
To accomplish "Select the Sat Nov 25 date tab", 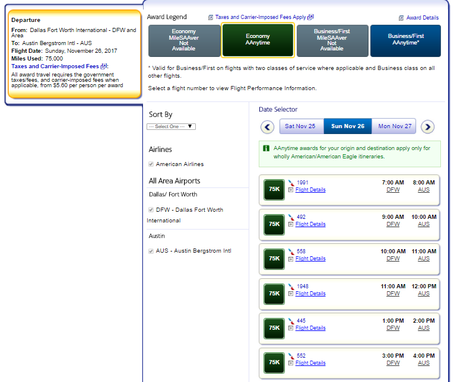I will [300, 126].
